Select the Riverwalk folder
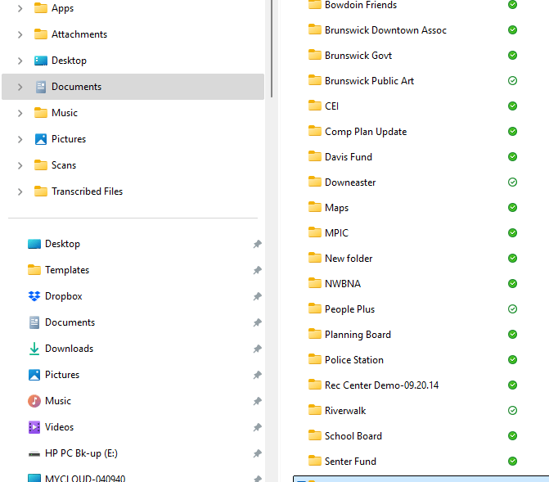 [x=345, y=411]
